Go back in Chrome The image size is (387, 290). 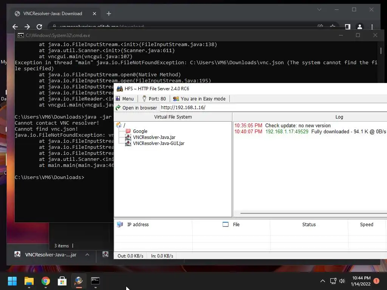tap(15, 27)
